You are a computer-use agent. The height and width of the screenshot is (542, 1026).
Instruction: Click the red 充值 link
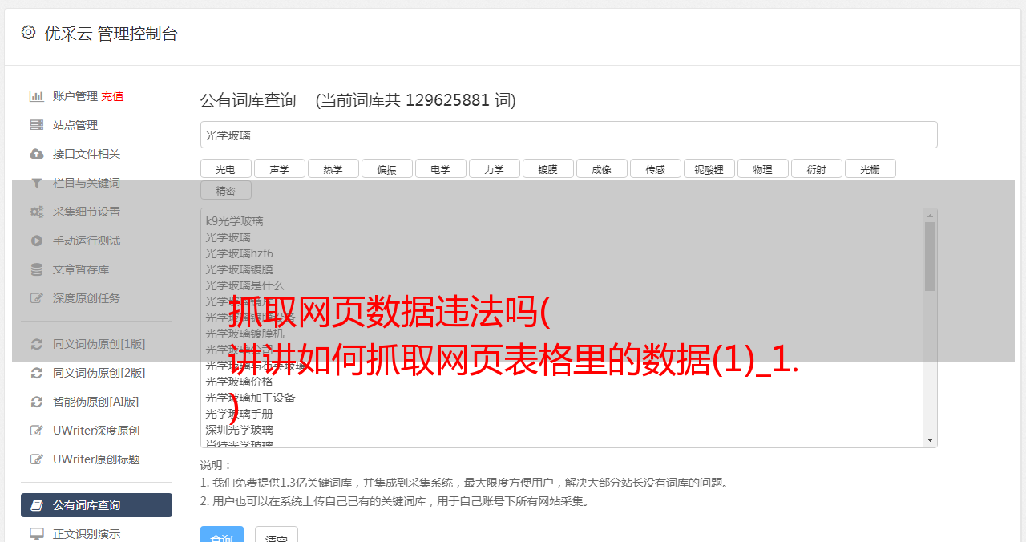click(x=112, y=96)
